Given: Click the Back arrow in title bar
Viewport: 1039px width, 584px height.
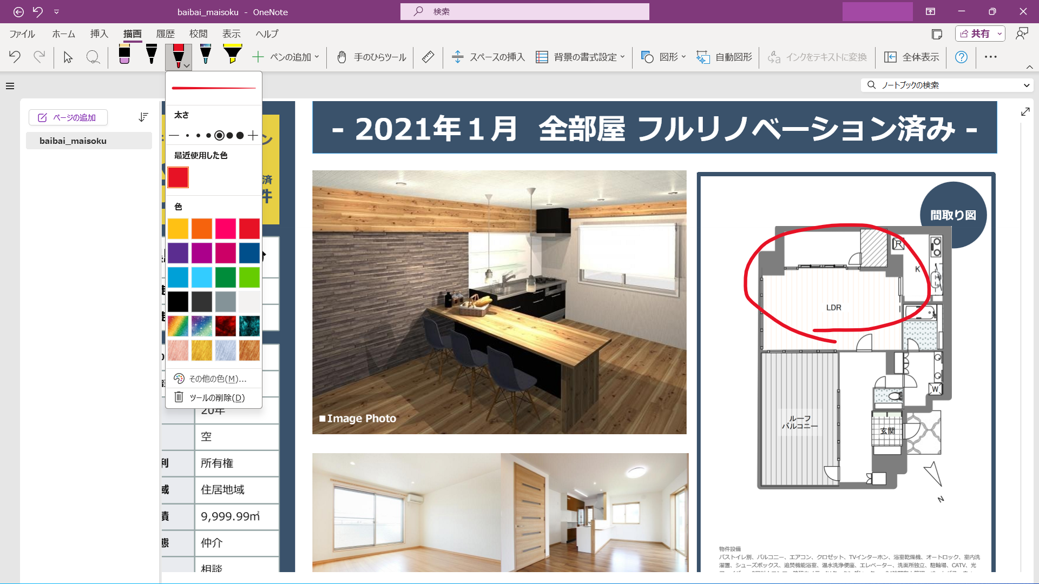Looking at the screenshot, I should (18, 11).
